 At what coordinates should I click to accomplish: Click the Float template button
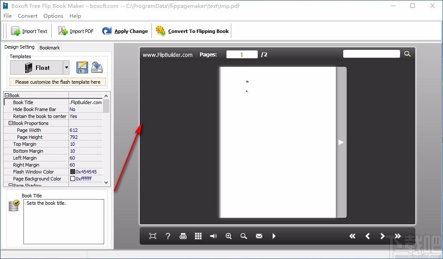36,68
